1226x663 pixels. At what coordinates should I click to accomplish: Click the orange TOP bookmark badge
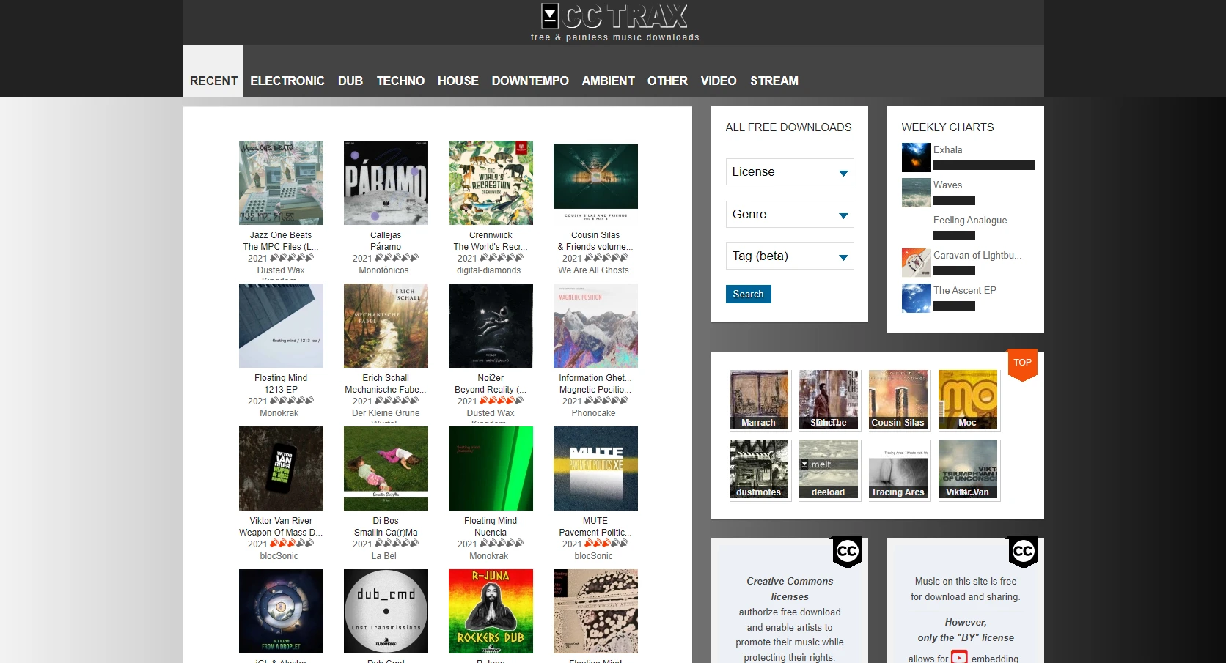coord(1022,364)
